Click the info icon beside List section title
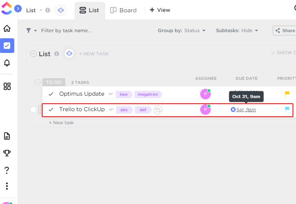296x204 pixels. point(57,54)
